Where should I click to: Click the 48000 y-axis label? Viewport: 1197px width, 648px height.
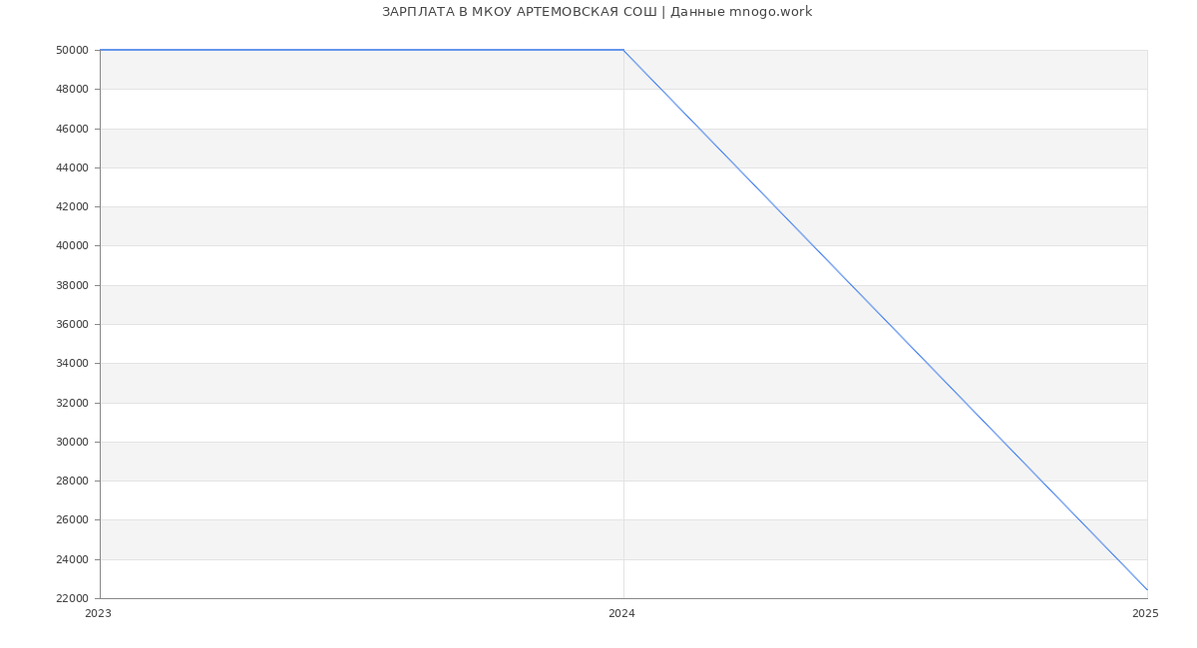(73, 90)
